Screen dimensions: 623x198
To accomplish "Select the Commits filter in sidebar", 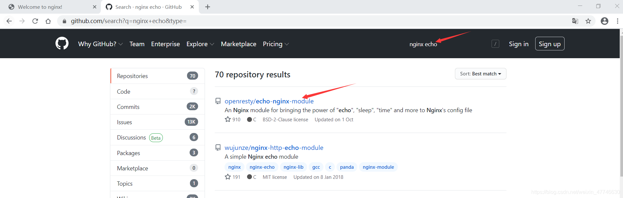I will click(x=158, y=107).
